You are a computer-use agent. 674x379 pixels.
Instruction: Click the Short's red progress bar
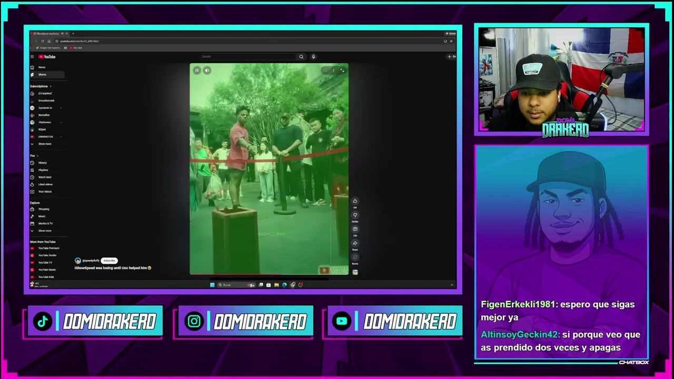[269, 274]
